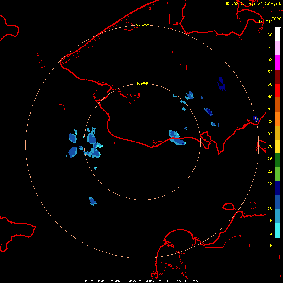The image size is (283, 283).
Task: Pick the gold legend swatch between 38 and 34
Action: tap(278, 133)
